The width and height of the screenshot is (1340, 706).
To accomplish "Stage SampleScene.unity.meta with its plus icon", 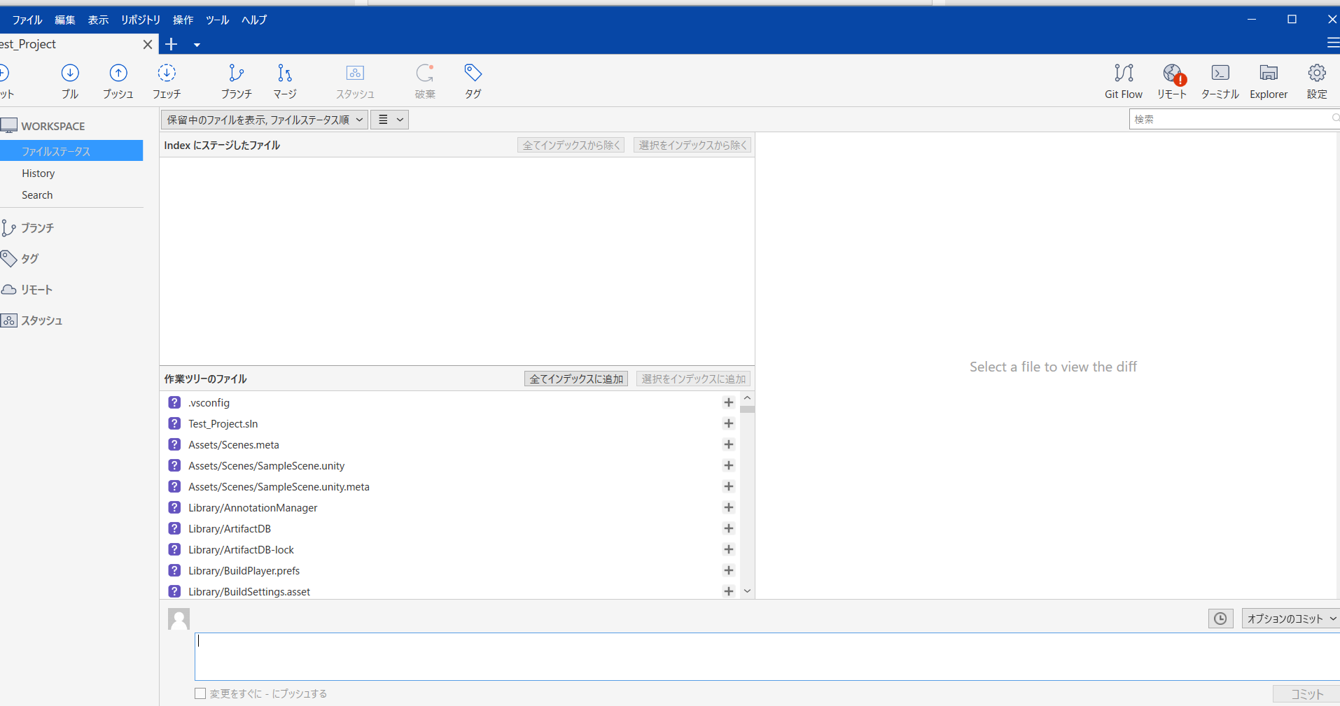I will [729, 486].
